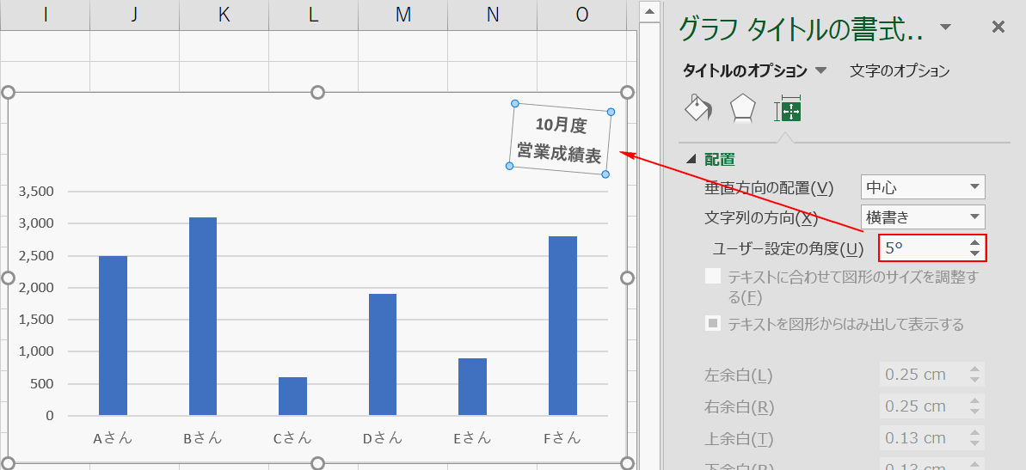
Task: Click the ユーザー設定の角度(U) label
Action: click(x=789, y=249)
